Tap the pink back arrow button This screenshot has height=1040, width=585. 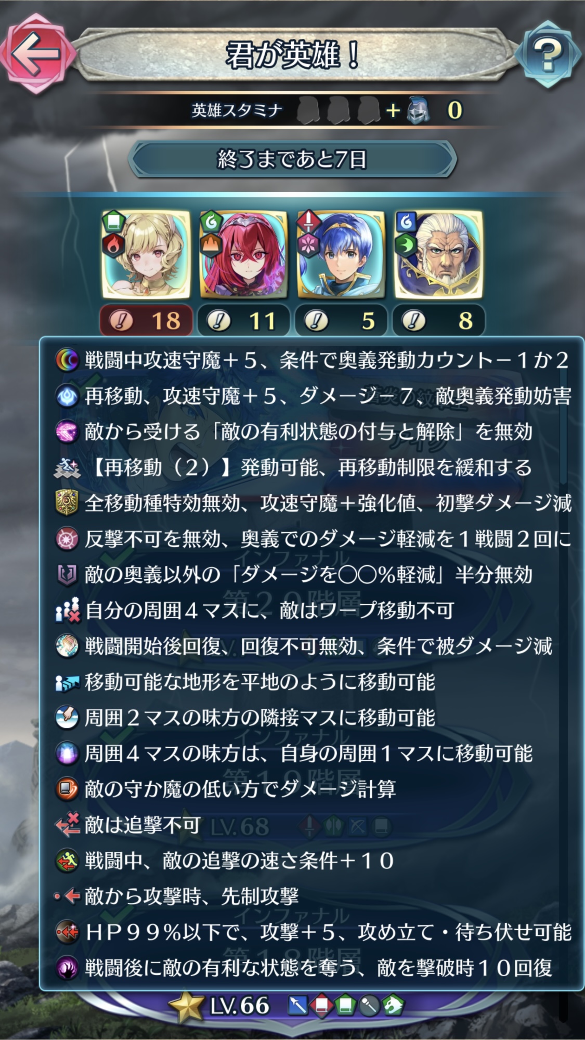(36, 54)
